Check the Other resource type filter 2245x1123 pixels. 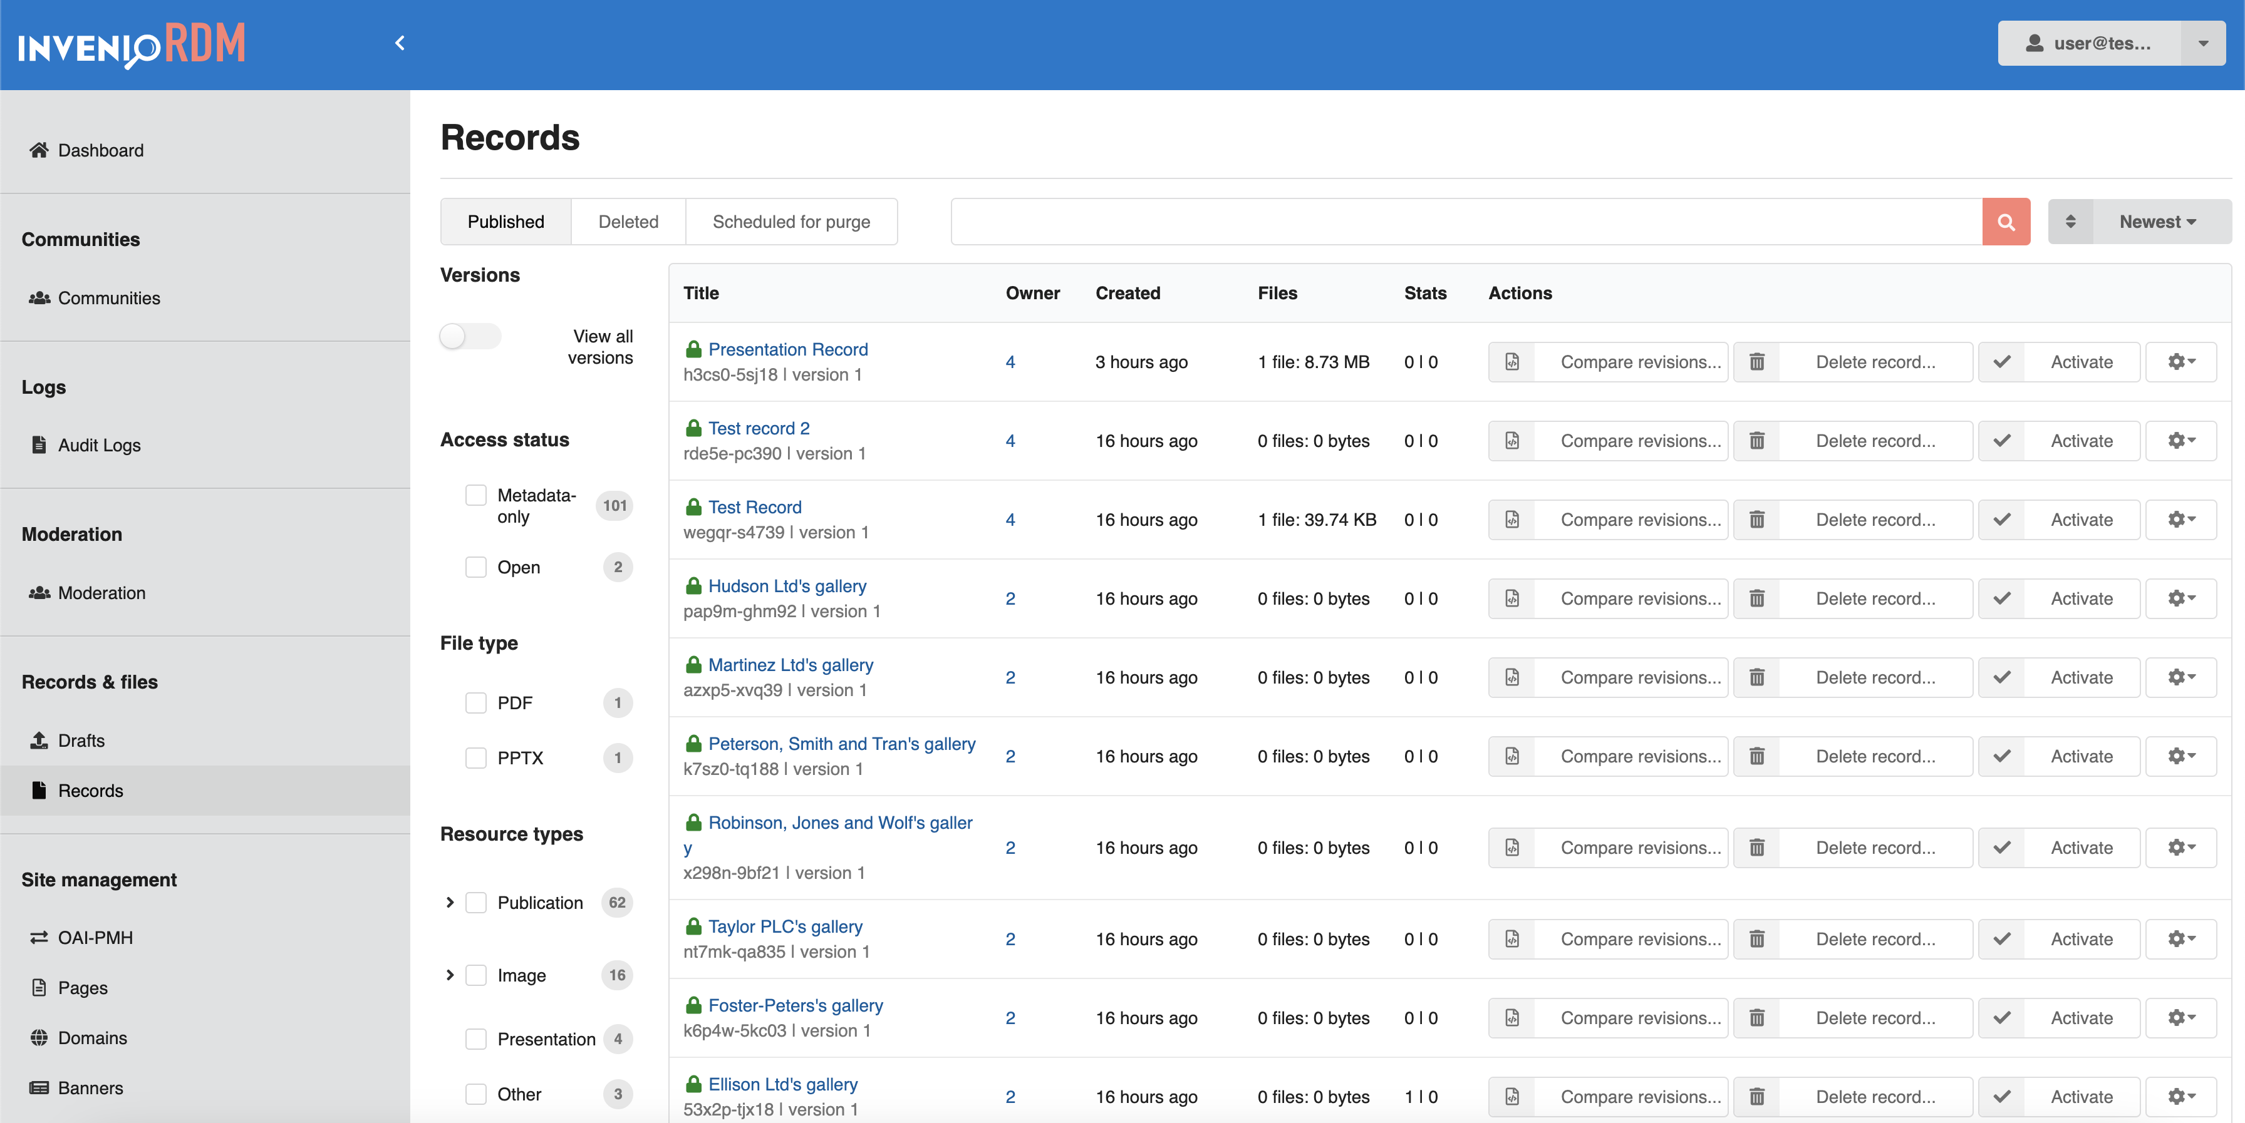pos(476,1094)
